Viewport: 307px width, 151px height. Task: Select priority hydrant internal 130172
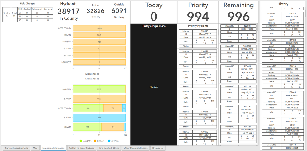[x=204, y=91]
